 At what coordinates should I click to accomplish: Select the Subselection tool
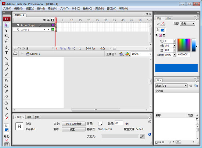(x=6, y=30)
